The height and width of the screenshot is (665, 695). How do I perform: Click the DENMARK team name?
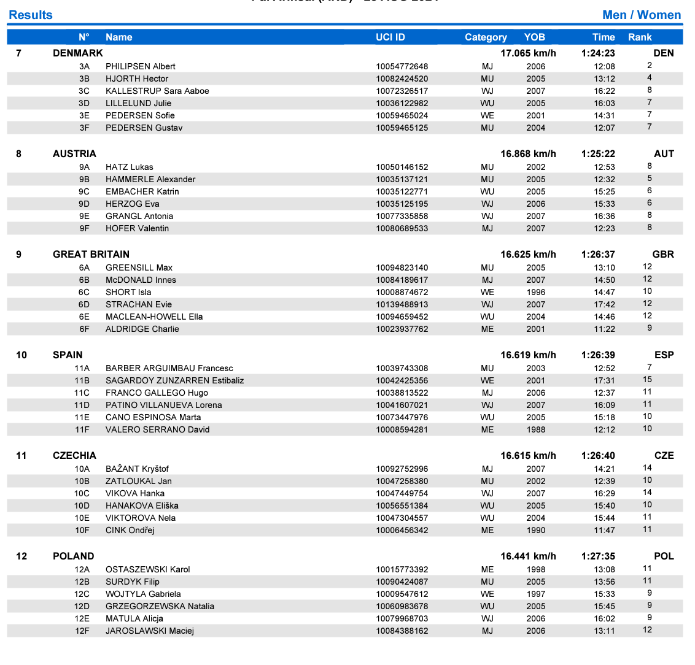tap(77, 53)
